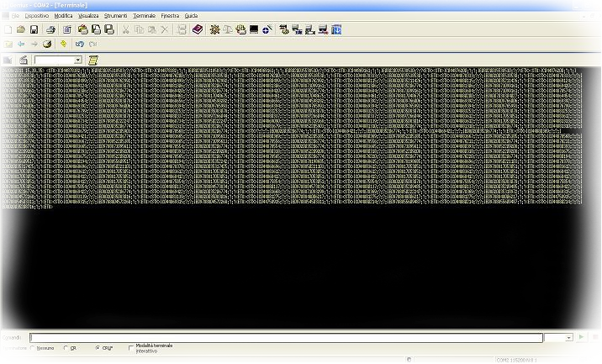Open the Guida menu

coord(191,16)
